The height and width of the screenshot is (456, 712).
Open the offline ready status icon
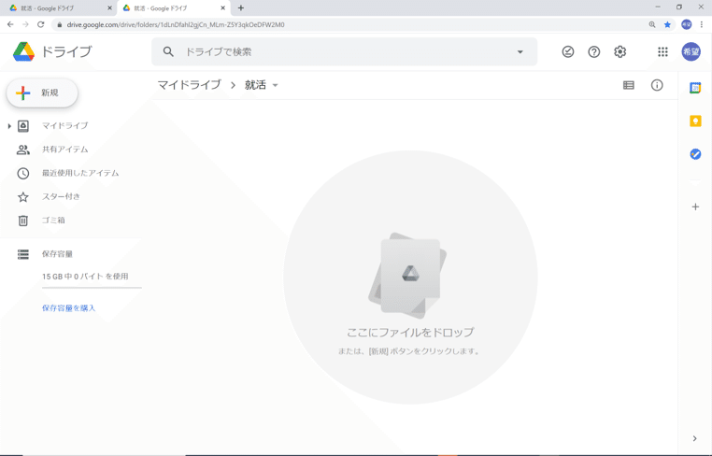(x=567, y=51)
